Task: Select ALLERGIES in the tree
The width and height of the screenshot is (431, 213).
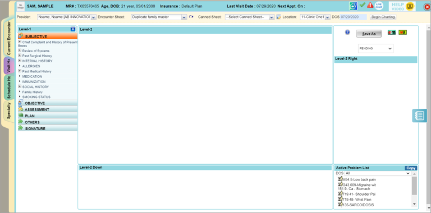Action: point(31,66)
